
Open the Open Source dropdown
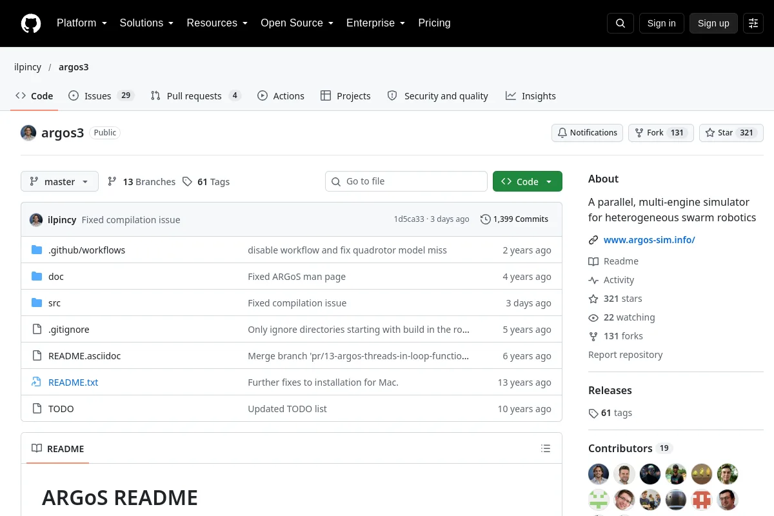297,23
